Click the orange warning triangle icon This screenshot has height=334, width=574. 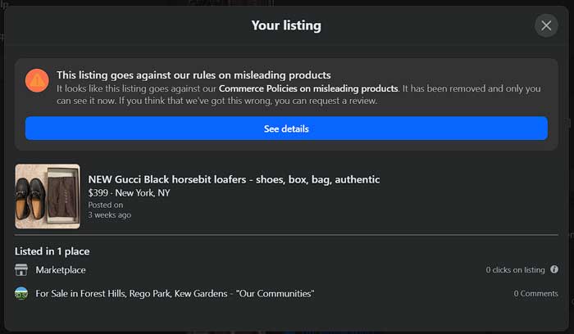pyautogui.click(x=37, y=80)
